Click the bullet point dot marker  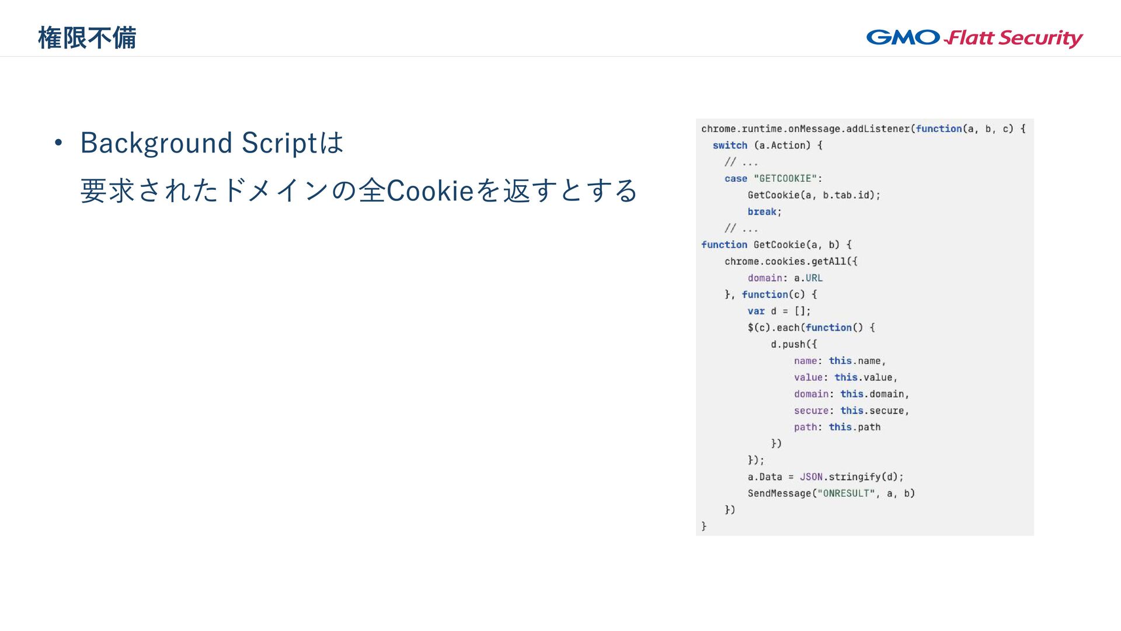pyautogui.click(x=58, y=143)
